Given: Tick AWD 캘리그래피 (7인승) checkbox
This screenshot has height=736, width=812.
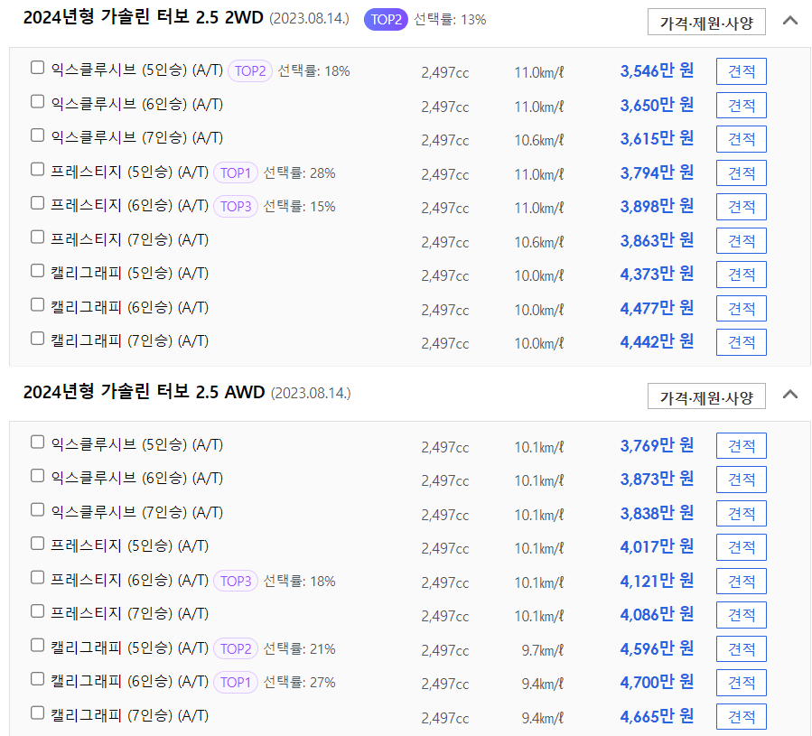Looking at the screenshot, I should coord(37,713).
